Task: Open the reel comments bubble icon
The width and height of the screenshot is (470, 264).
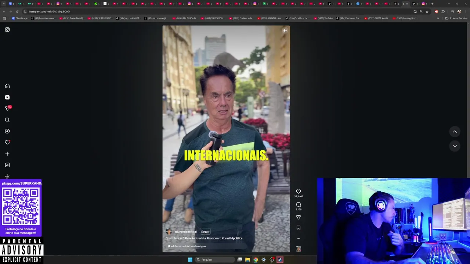Action: click(x=299, y=205)
